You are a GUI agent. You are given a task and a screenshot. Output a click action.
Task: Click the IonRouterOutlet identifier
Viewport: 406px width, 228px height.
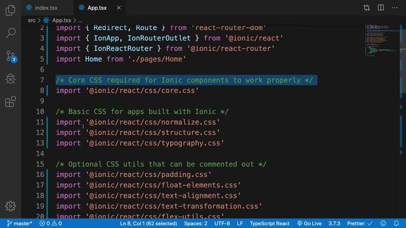point(159,38)
